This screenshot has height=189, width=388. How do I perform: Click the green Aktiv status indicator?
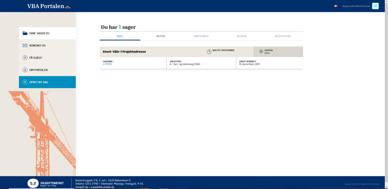click(x=261, y=51)
